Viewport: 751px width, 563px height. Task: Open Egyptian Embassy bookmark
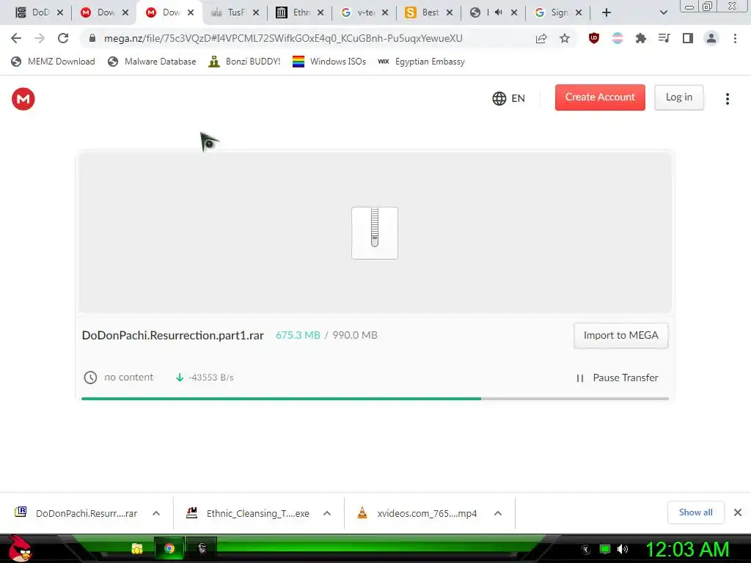click(422, 62)
